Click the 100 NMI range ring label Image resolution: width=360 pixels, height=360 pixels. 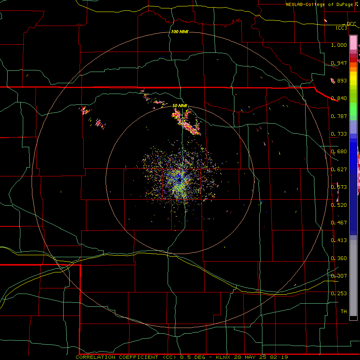180,32
